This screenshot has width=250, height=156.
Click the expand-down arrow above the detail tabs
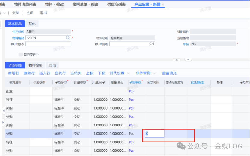point(188,60)
